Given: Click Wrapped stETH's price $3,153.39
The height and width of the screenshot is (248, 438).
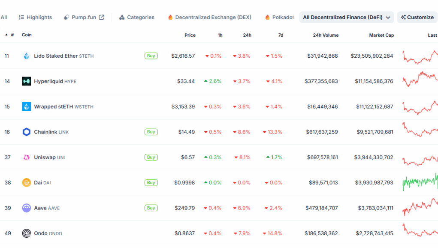Looking at the screenshot, I should tap(183, 106).
